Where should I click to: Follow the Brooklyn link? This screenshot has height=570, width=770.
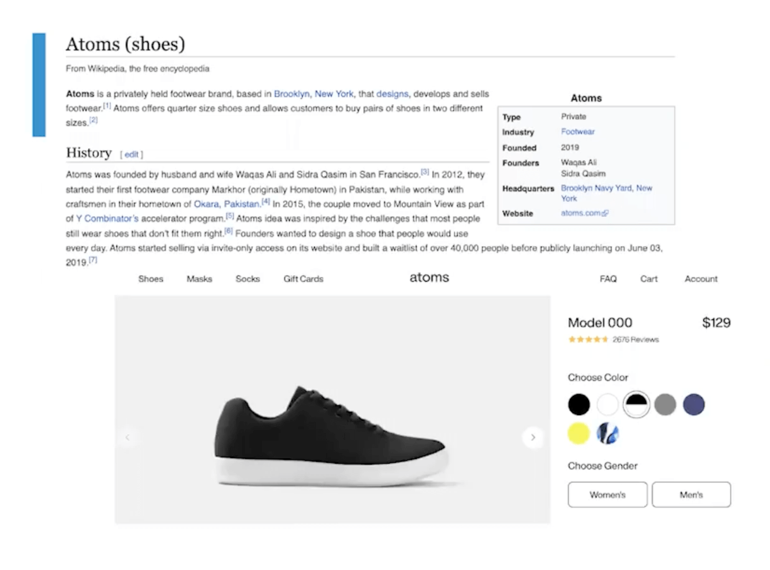[x=292, y=94]
